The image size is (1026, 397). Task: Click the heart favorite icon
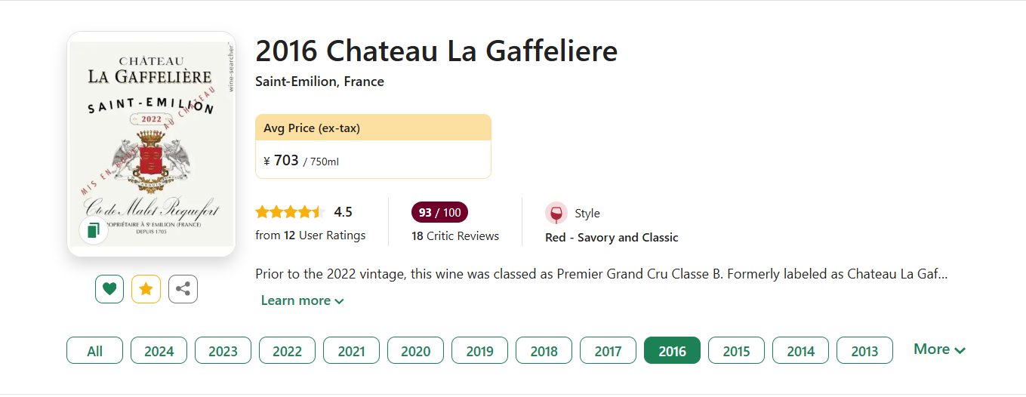coord(109,289)
